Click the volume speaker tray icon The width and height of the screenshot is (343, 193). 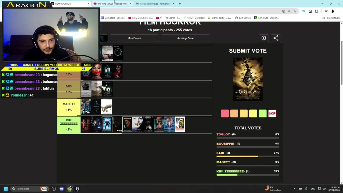tap(324, 189)
